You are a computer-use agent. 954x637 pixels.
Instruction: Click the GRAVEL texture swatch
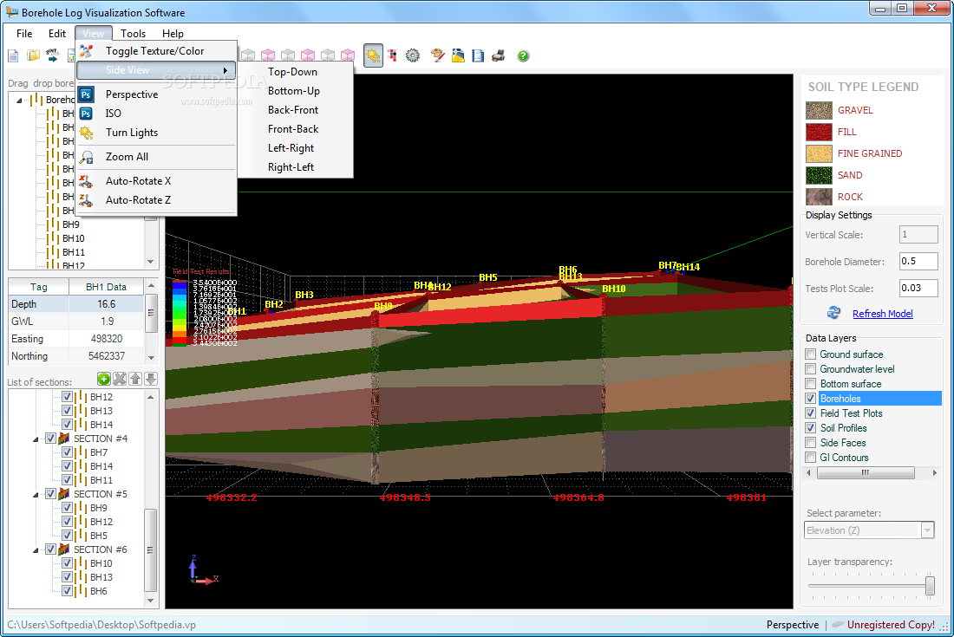pyautogui.click(x=819, y=110)
